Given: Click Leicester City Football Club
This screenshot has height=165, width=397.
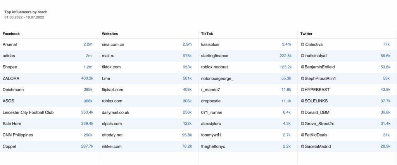Looking at the screenshot, I should (x=28, y=112).
